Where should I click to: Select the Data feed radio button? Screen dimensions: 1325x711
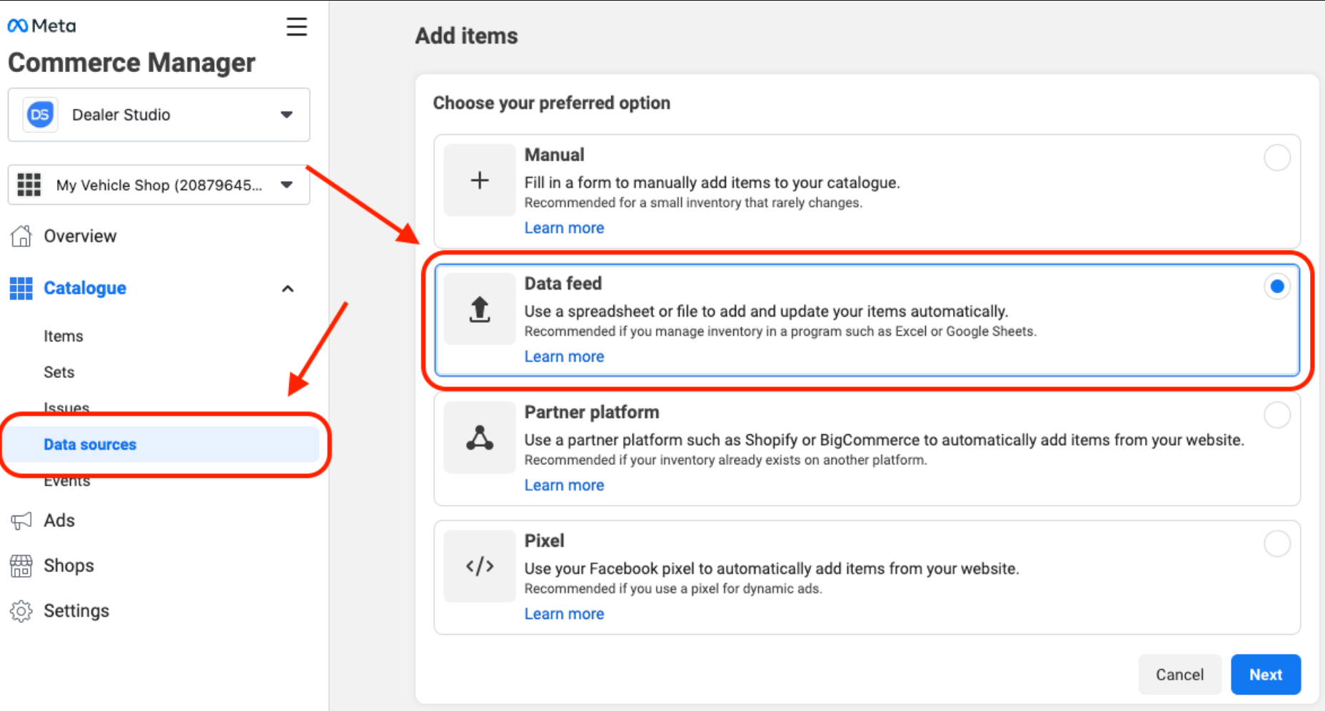pyautogui.click(x=1276, y=287)
